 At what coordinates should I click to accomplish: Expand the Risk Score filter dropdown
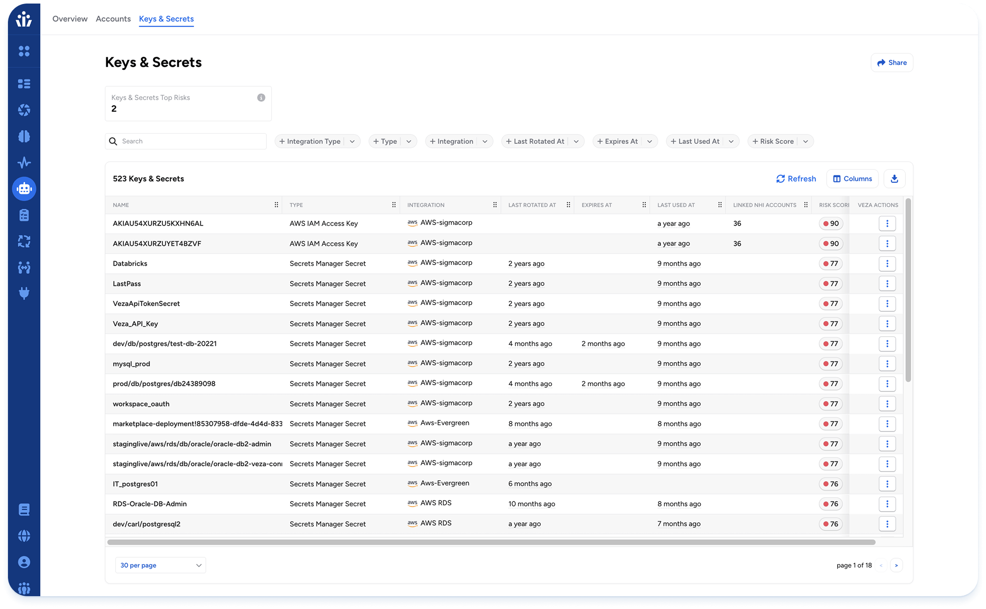(x=805, y=142)
